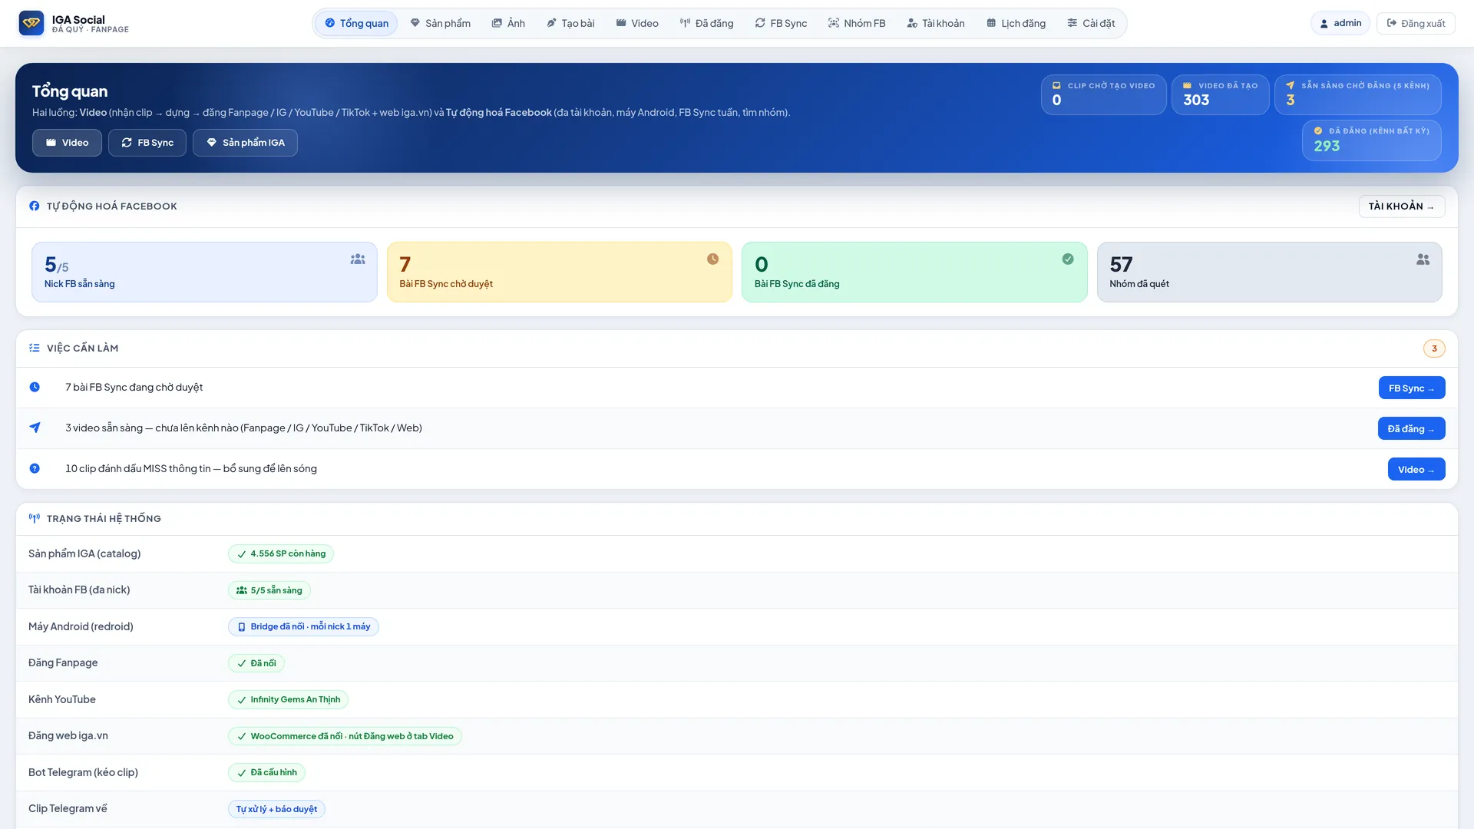
Task: Click the FB Sync → blue action button
Action: [x=1412, y=388]
